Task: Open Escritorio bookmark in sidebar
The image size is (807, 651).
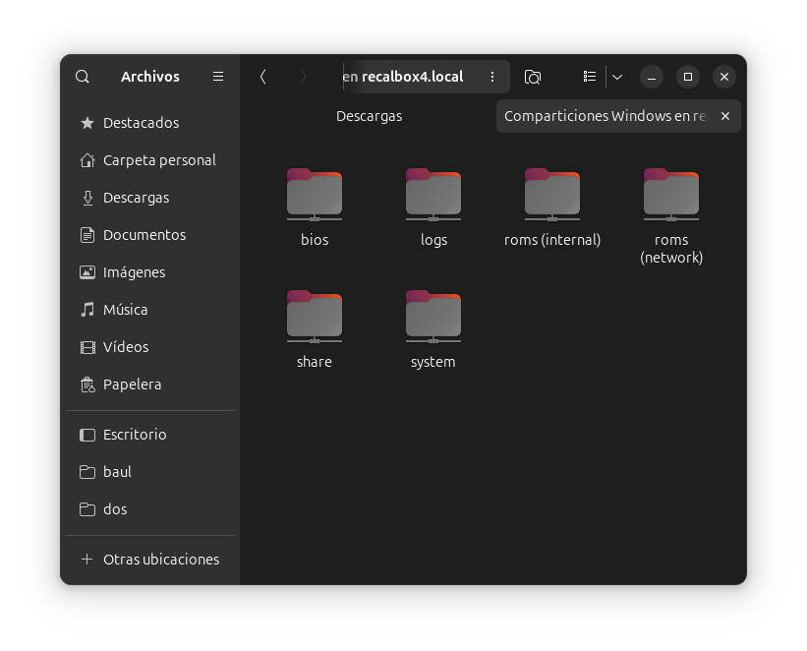Action: (x=150, y=436)
